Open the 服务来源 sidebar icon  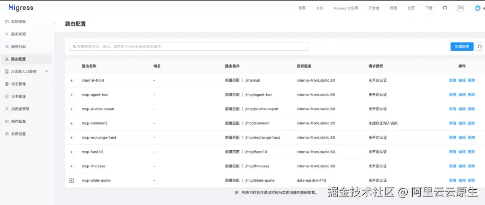tap(7, 34)
